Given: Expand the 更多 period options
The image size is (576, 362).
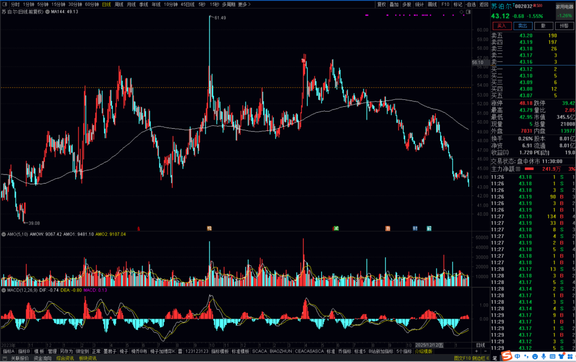Looking at the screenshot, I should tap(243, 4).
